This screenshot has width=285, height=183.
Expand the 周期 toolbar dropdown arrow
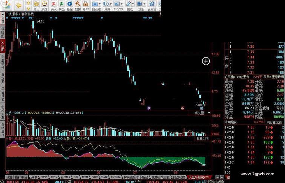[x=111, y=4]
